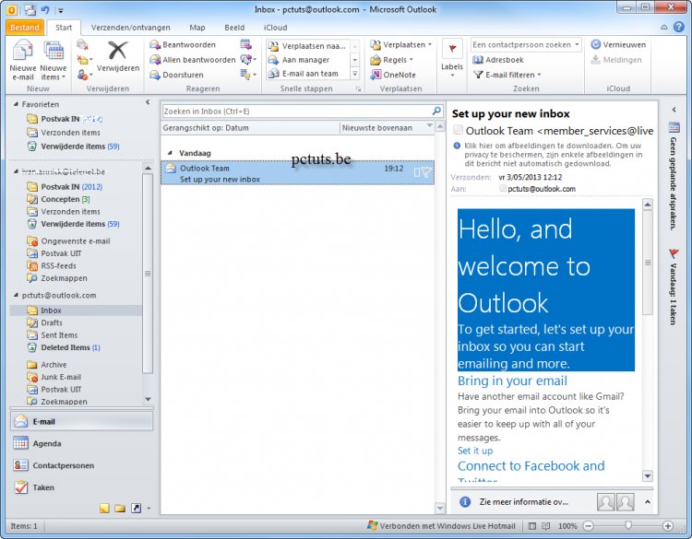Open Een contactpersoon zoeken combo box
The image size is (692, 539).
(x=526, y=44)
